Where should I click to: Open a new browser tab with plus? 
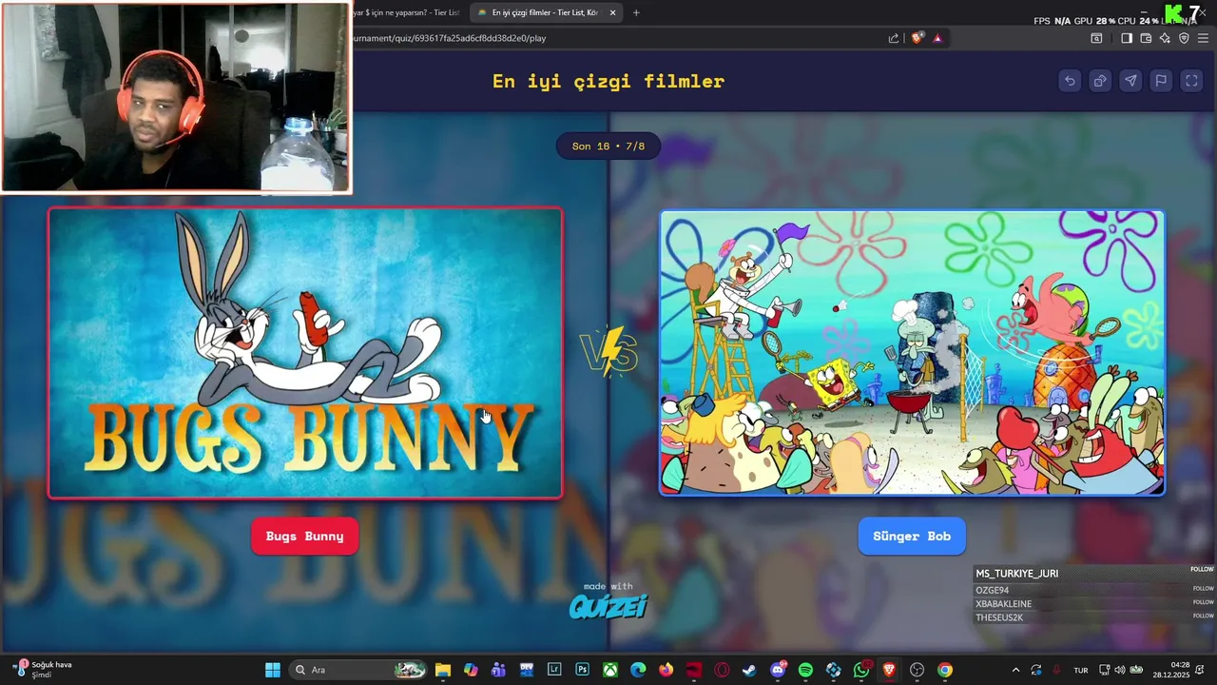pos(636,12)
